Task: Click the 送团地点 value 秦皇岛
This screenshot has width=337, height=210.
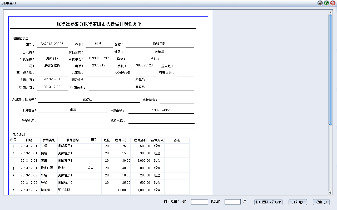Action: [x=140, y=87]
